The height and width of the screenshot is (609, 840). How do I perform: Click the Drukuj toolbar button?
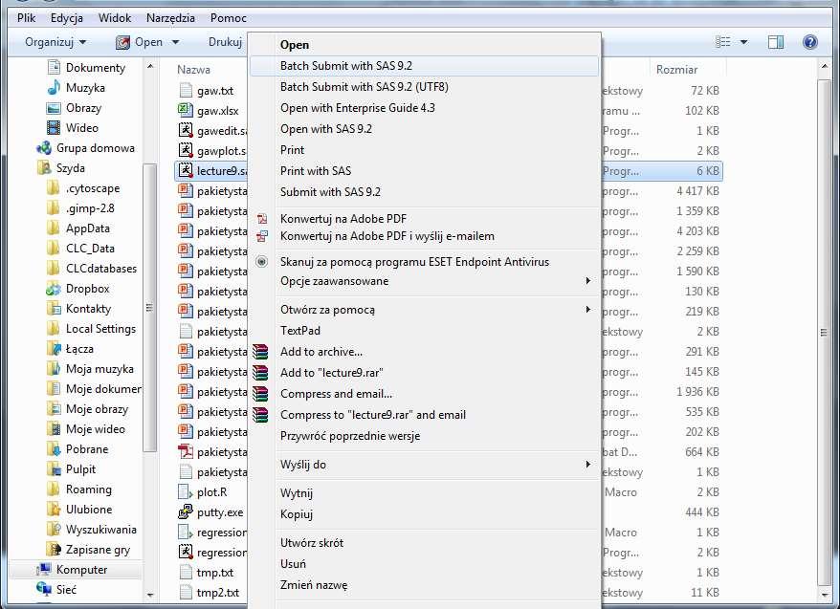coord(225,42)
